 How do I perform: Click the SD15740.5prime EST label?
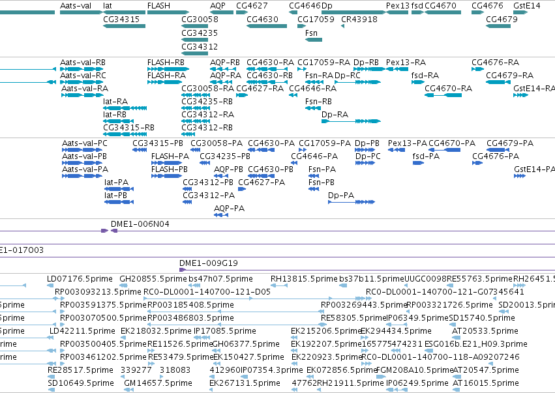(x=482, y=318)
